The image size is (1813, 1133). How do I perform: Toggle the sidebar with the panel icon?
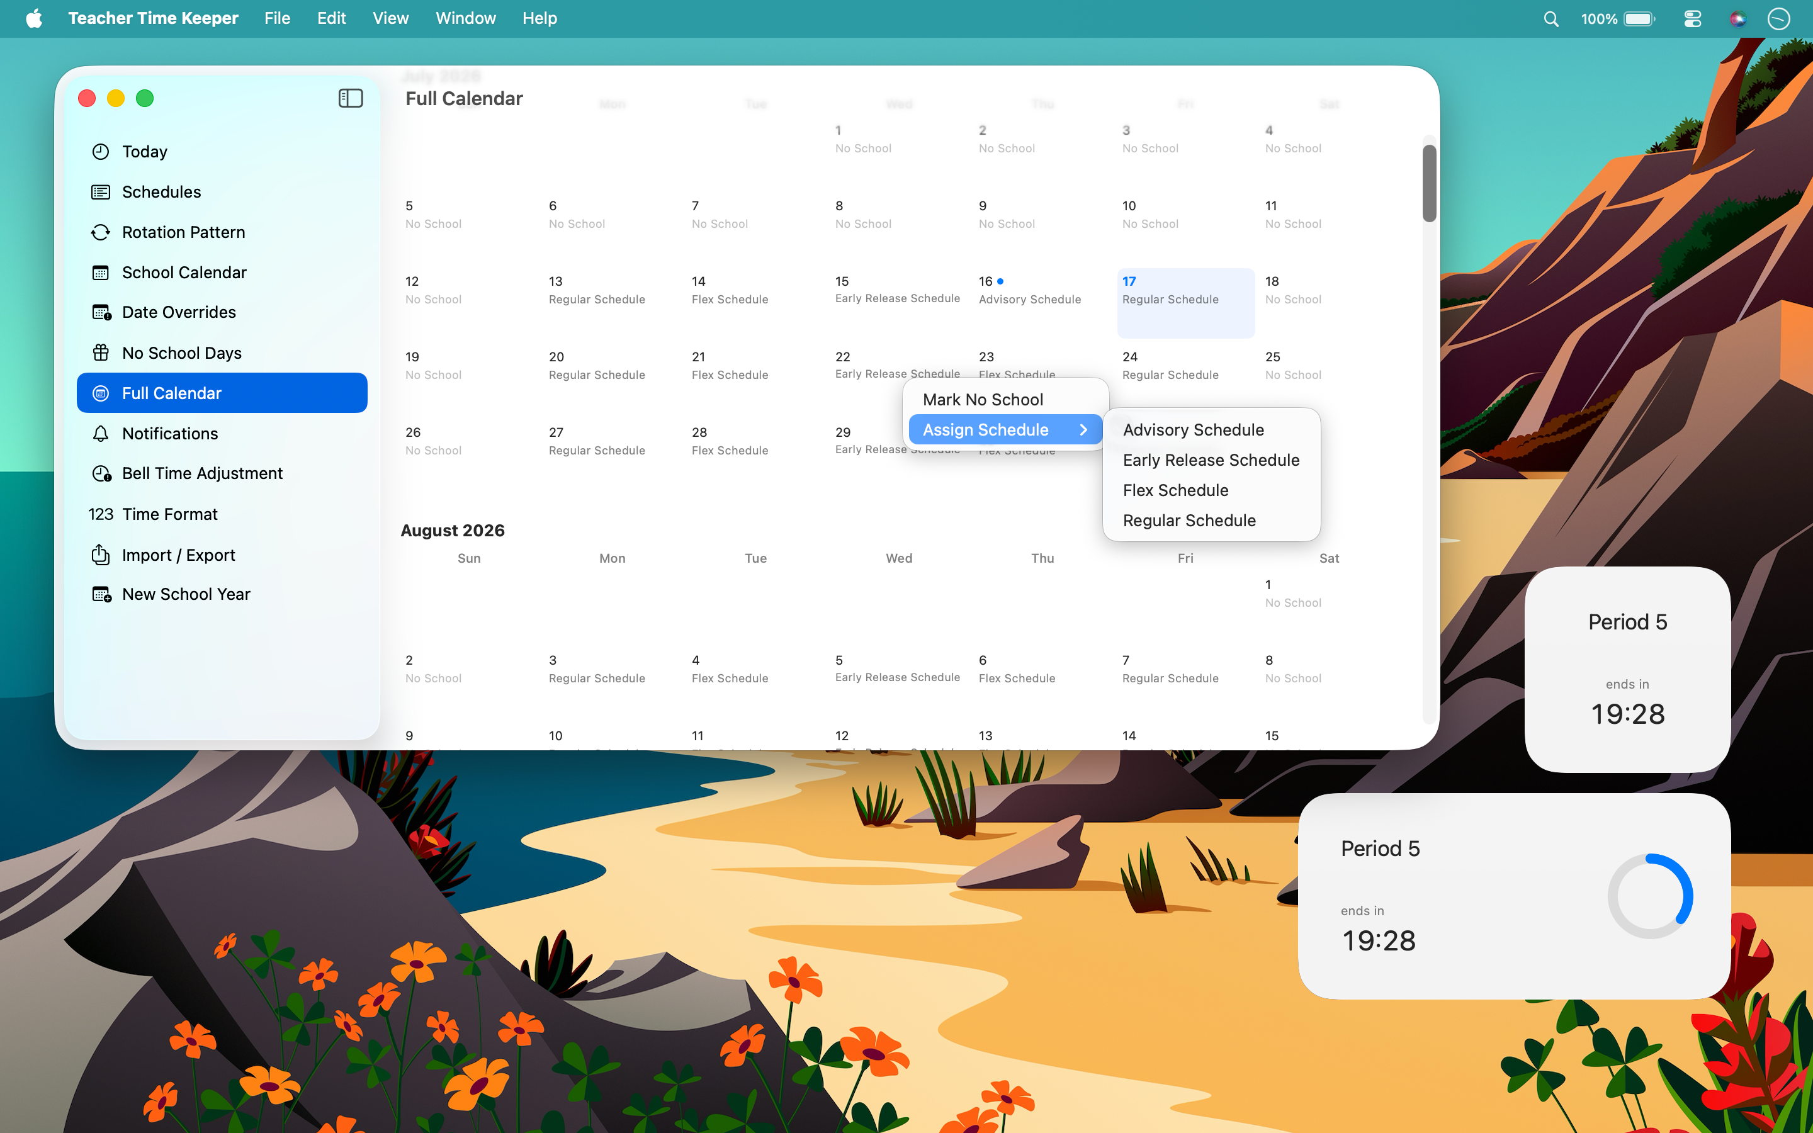[x=351, y=98]
